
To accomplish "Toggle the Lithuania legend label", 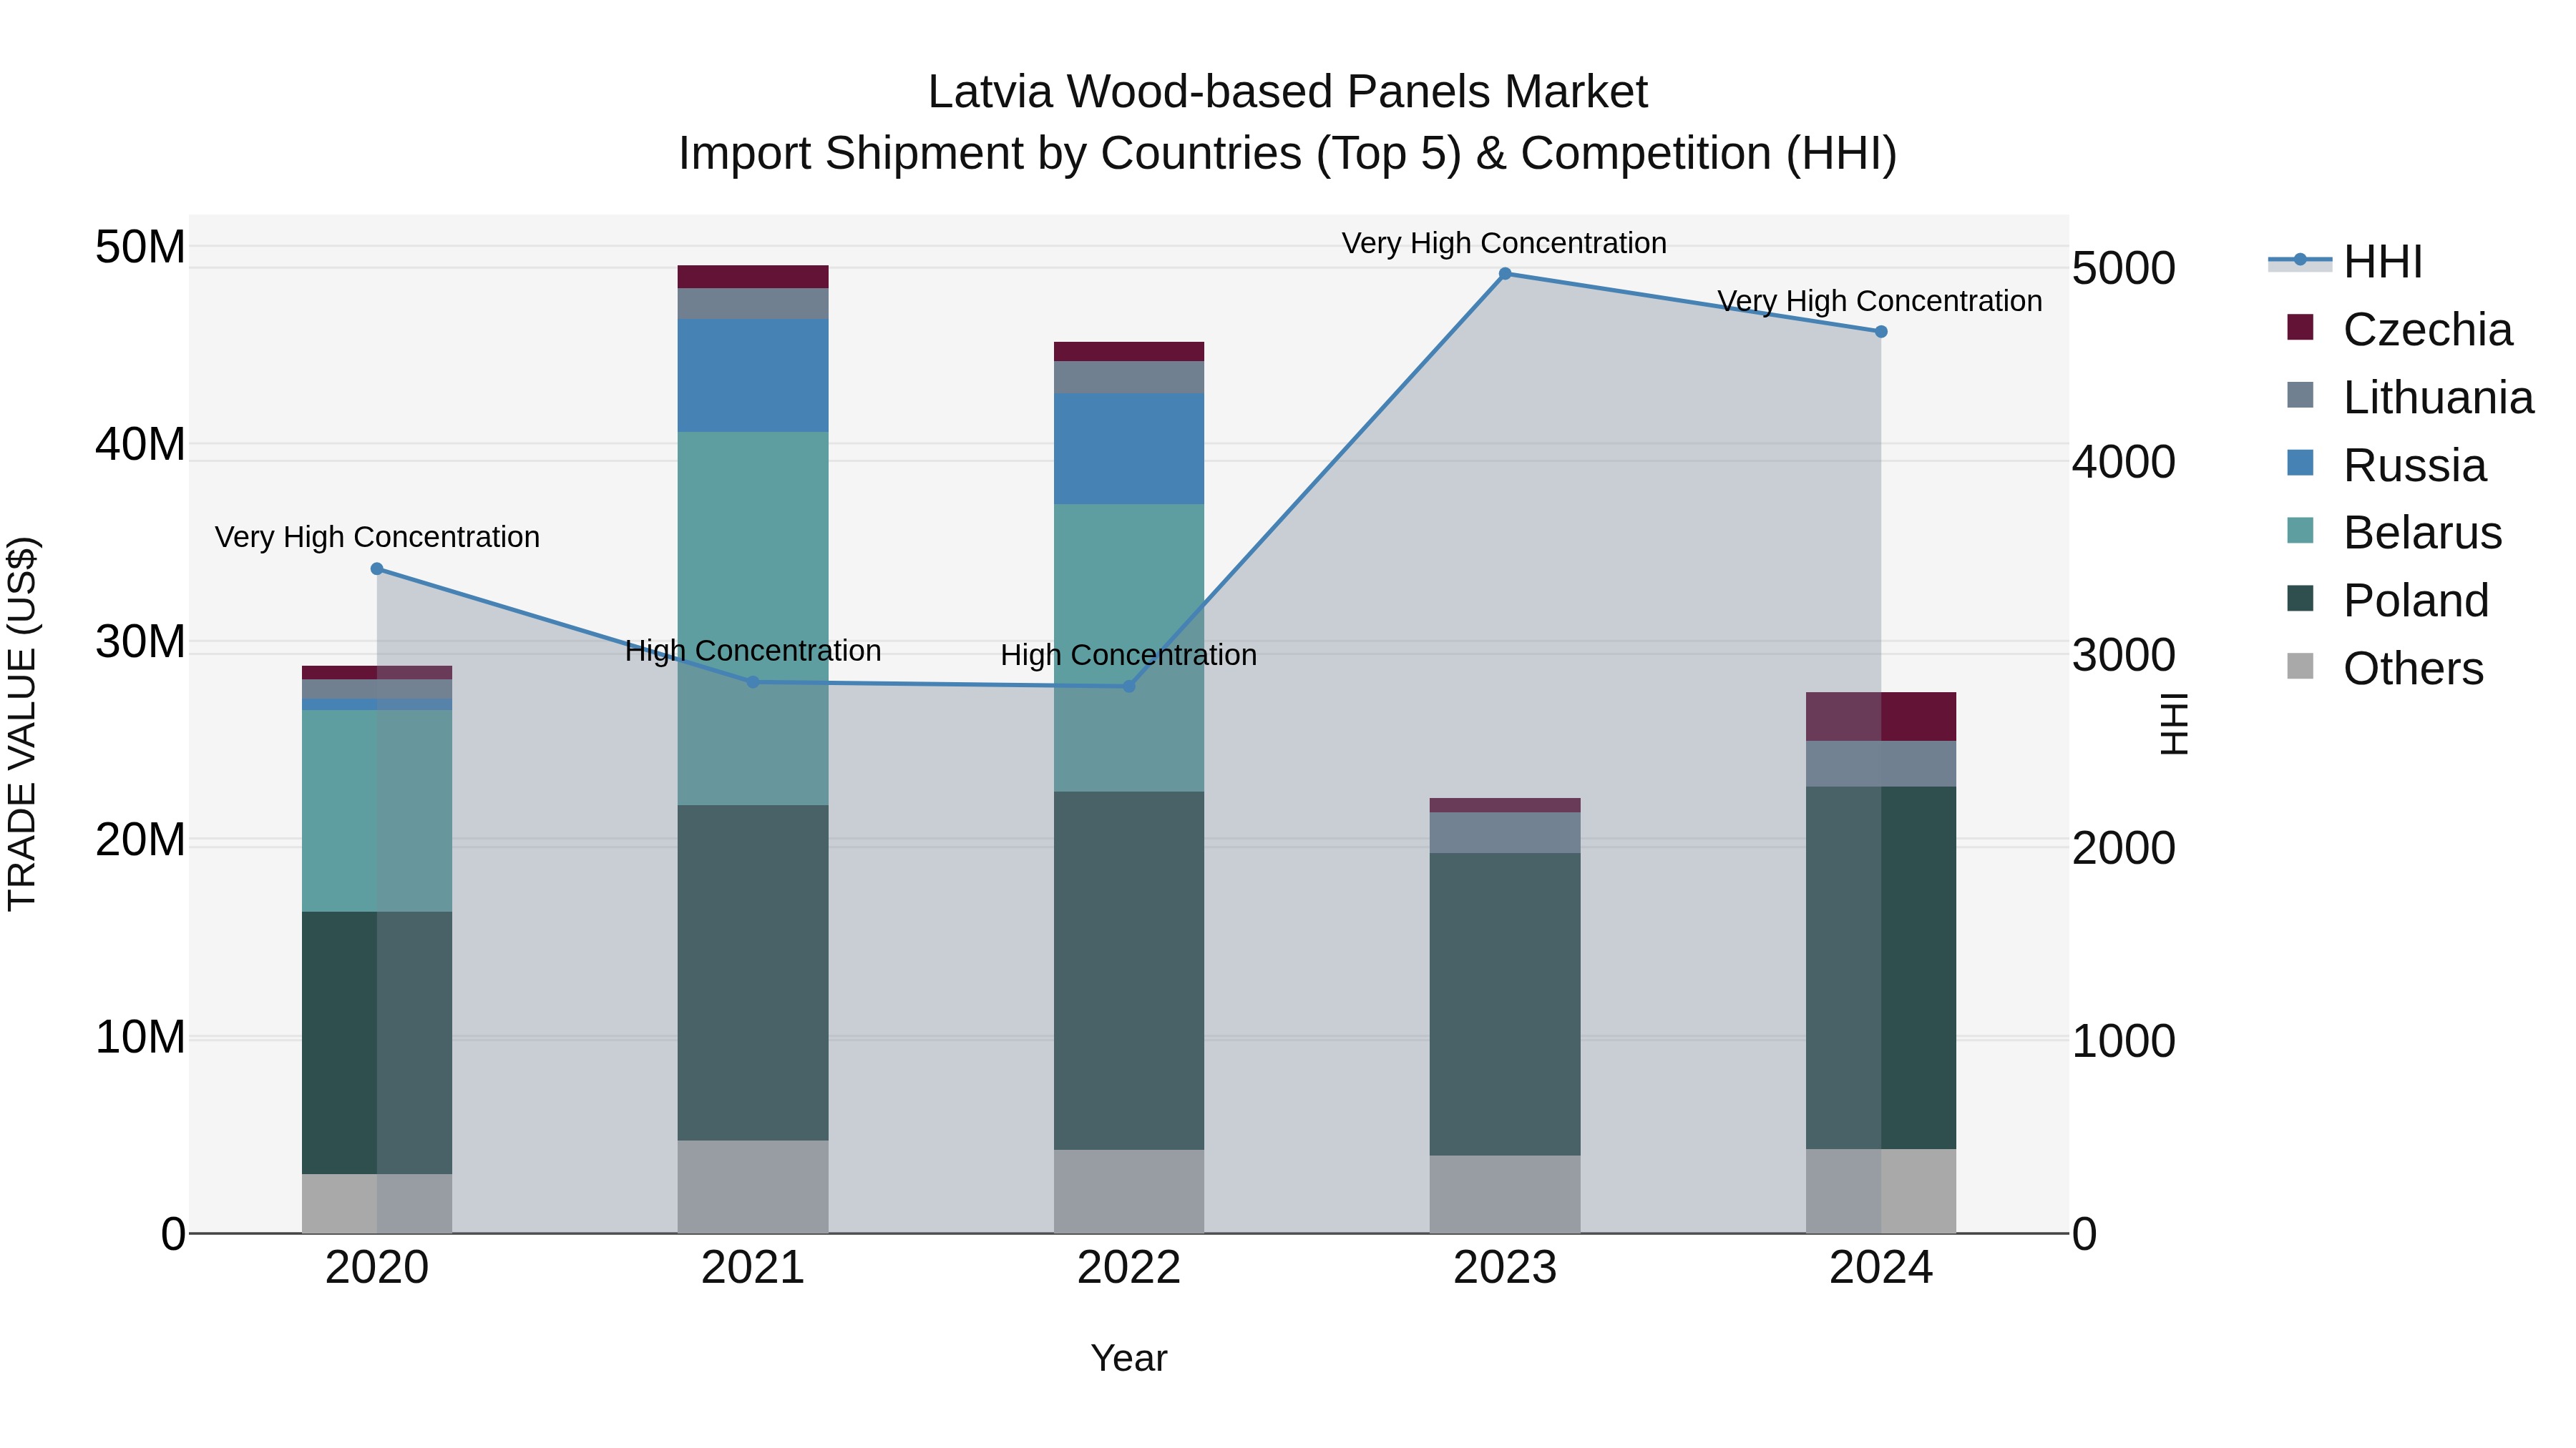I will tap(2438, 398).
